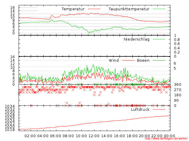Image resolution: width=189 pixels, height=141 pixels.
Task: Click the tieffliegen.de/wetter URL
Action: (x=166, y=139)
